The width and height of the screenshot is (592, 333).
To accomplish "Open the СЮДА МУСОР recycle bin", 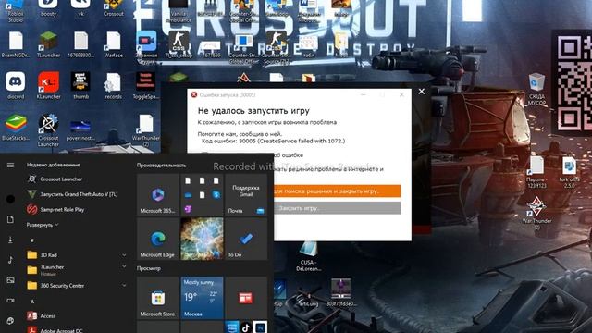I will coord(536,89).
